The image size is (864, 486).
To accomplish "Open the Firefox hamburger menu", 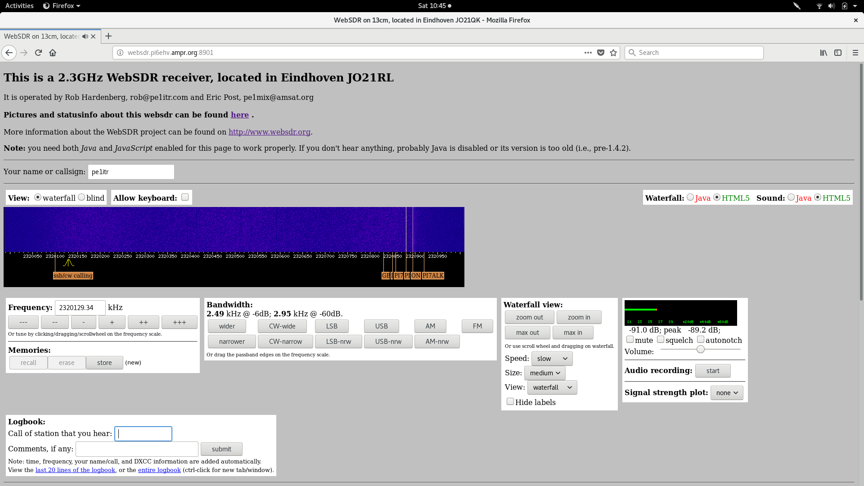I will click(x=855, y=53).
